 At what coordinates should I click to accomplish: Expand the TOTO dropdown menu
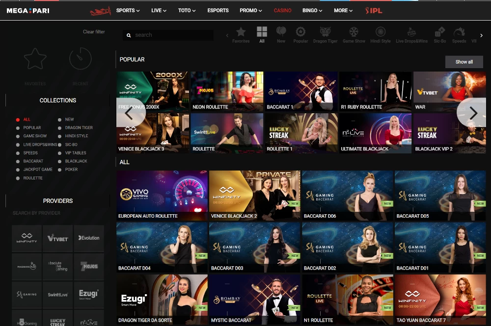point(187,11)
